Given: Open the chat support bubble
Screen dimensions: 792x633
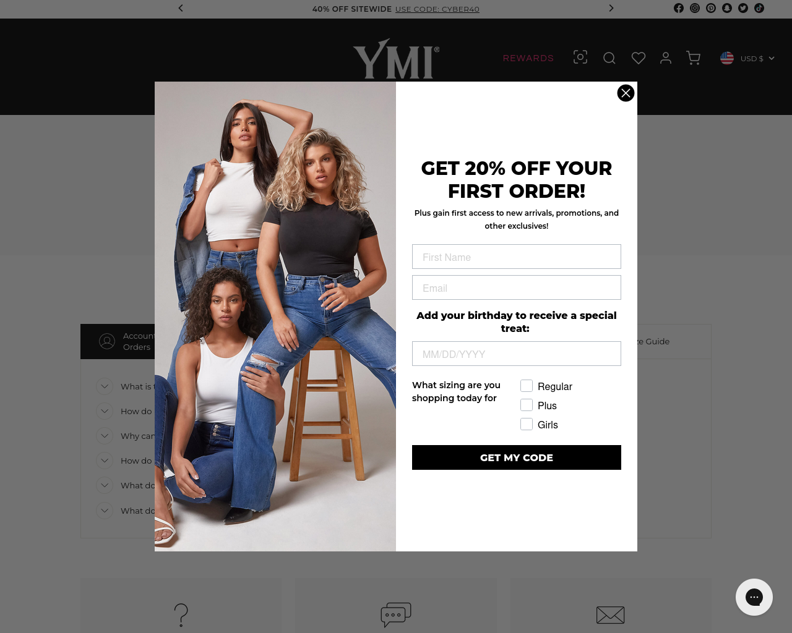Looking at the screenshot, I should click(x=754, y=597).
